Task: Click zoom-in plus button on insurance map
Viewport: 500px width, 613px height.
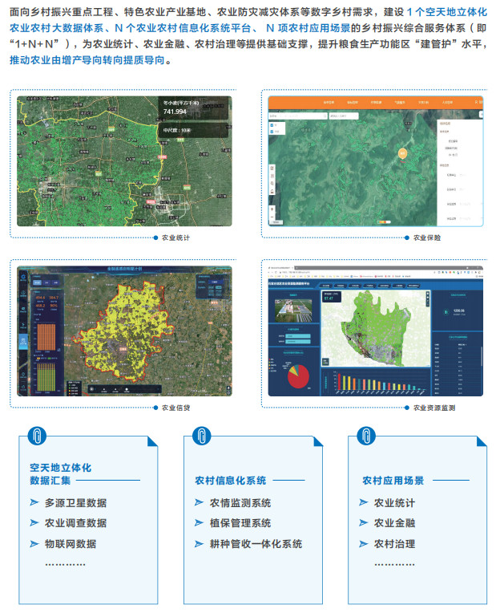Action: [272, 209]
